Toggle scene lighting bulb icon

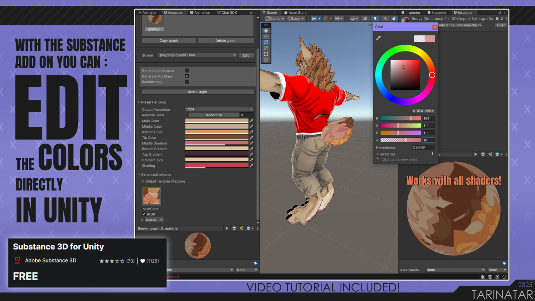click(375, 19)
